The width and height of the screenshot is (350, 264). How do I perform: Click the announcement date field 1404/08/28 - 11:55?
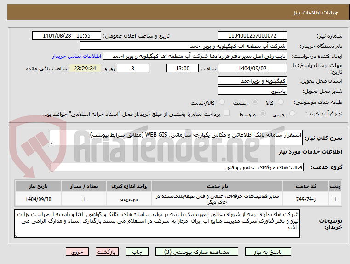pos(67,35)
